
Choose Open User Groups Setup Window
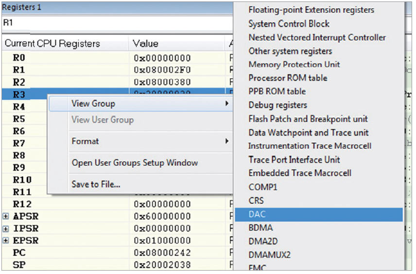135,163
